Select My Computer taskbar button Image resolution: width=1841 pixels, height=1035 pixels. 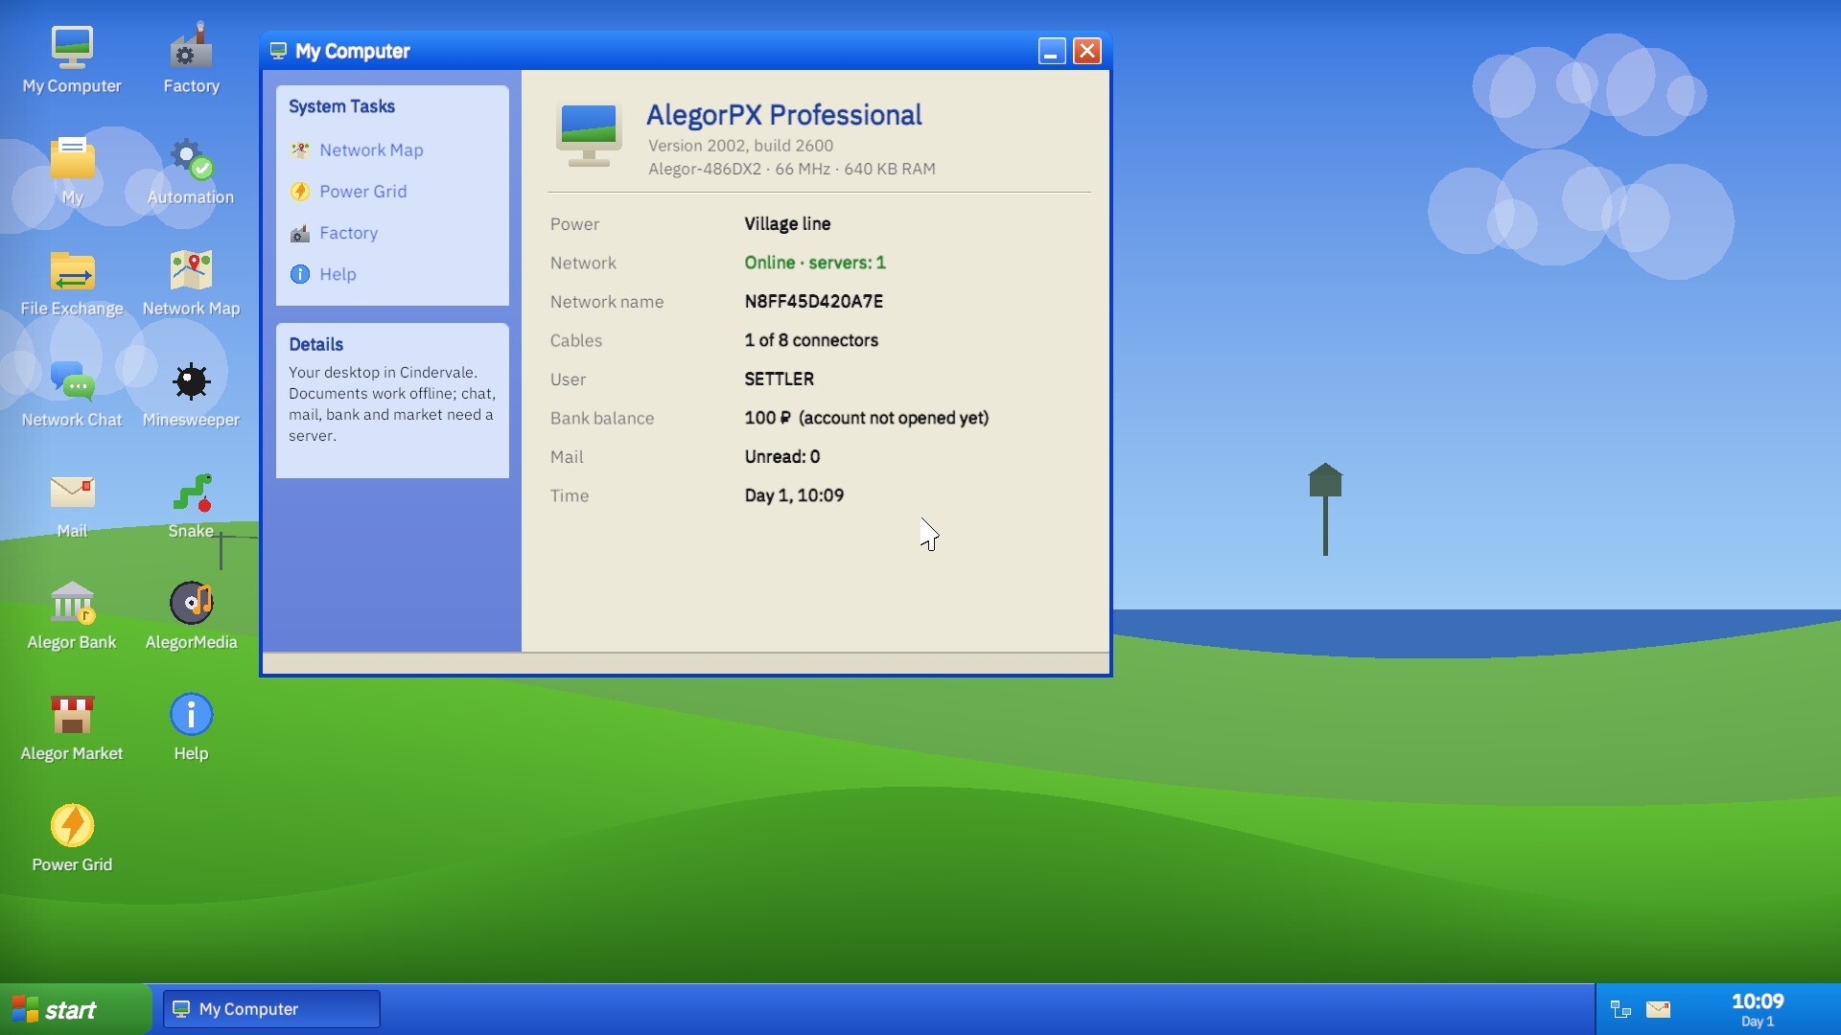271,1009
